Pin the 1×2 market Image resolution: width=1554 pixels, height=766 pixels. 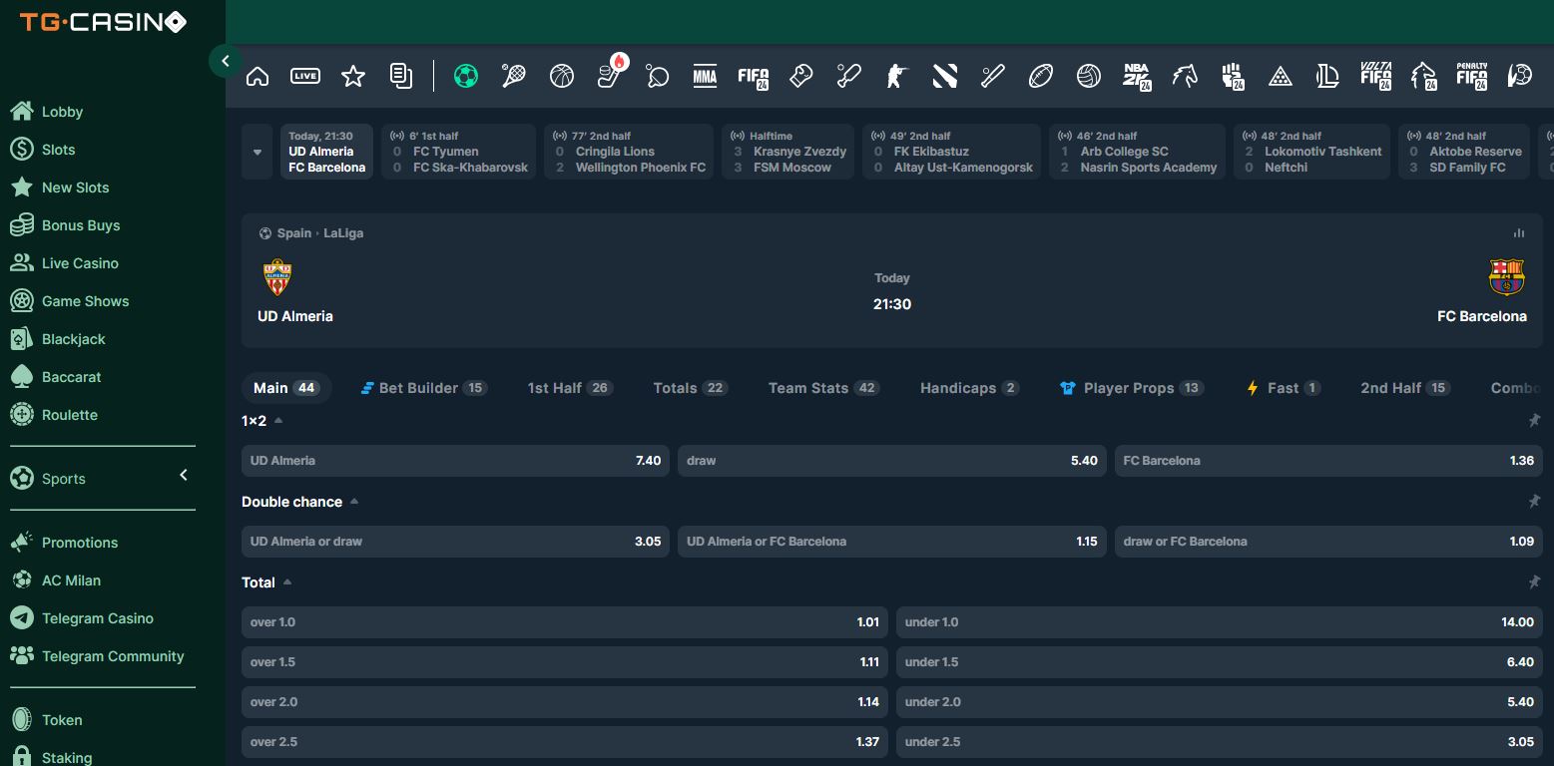click(x=1534, y=421)
